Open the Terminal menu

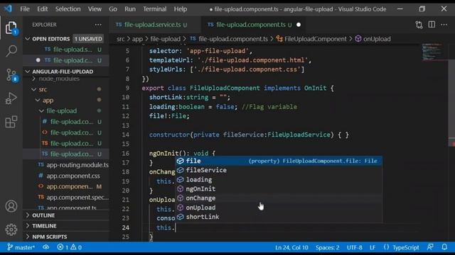pyautogui.click(x=155, y=9)
